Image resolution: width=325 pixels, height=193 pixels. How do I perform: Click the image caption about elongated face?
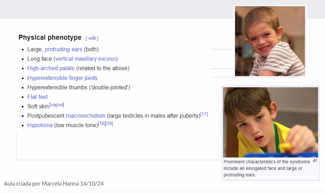tap(267, 168)
